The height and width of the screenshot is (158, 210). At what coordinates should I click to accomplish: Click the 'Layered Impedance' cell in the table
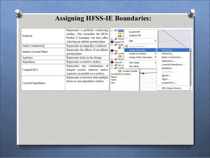click(43, 83)
